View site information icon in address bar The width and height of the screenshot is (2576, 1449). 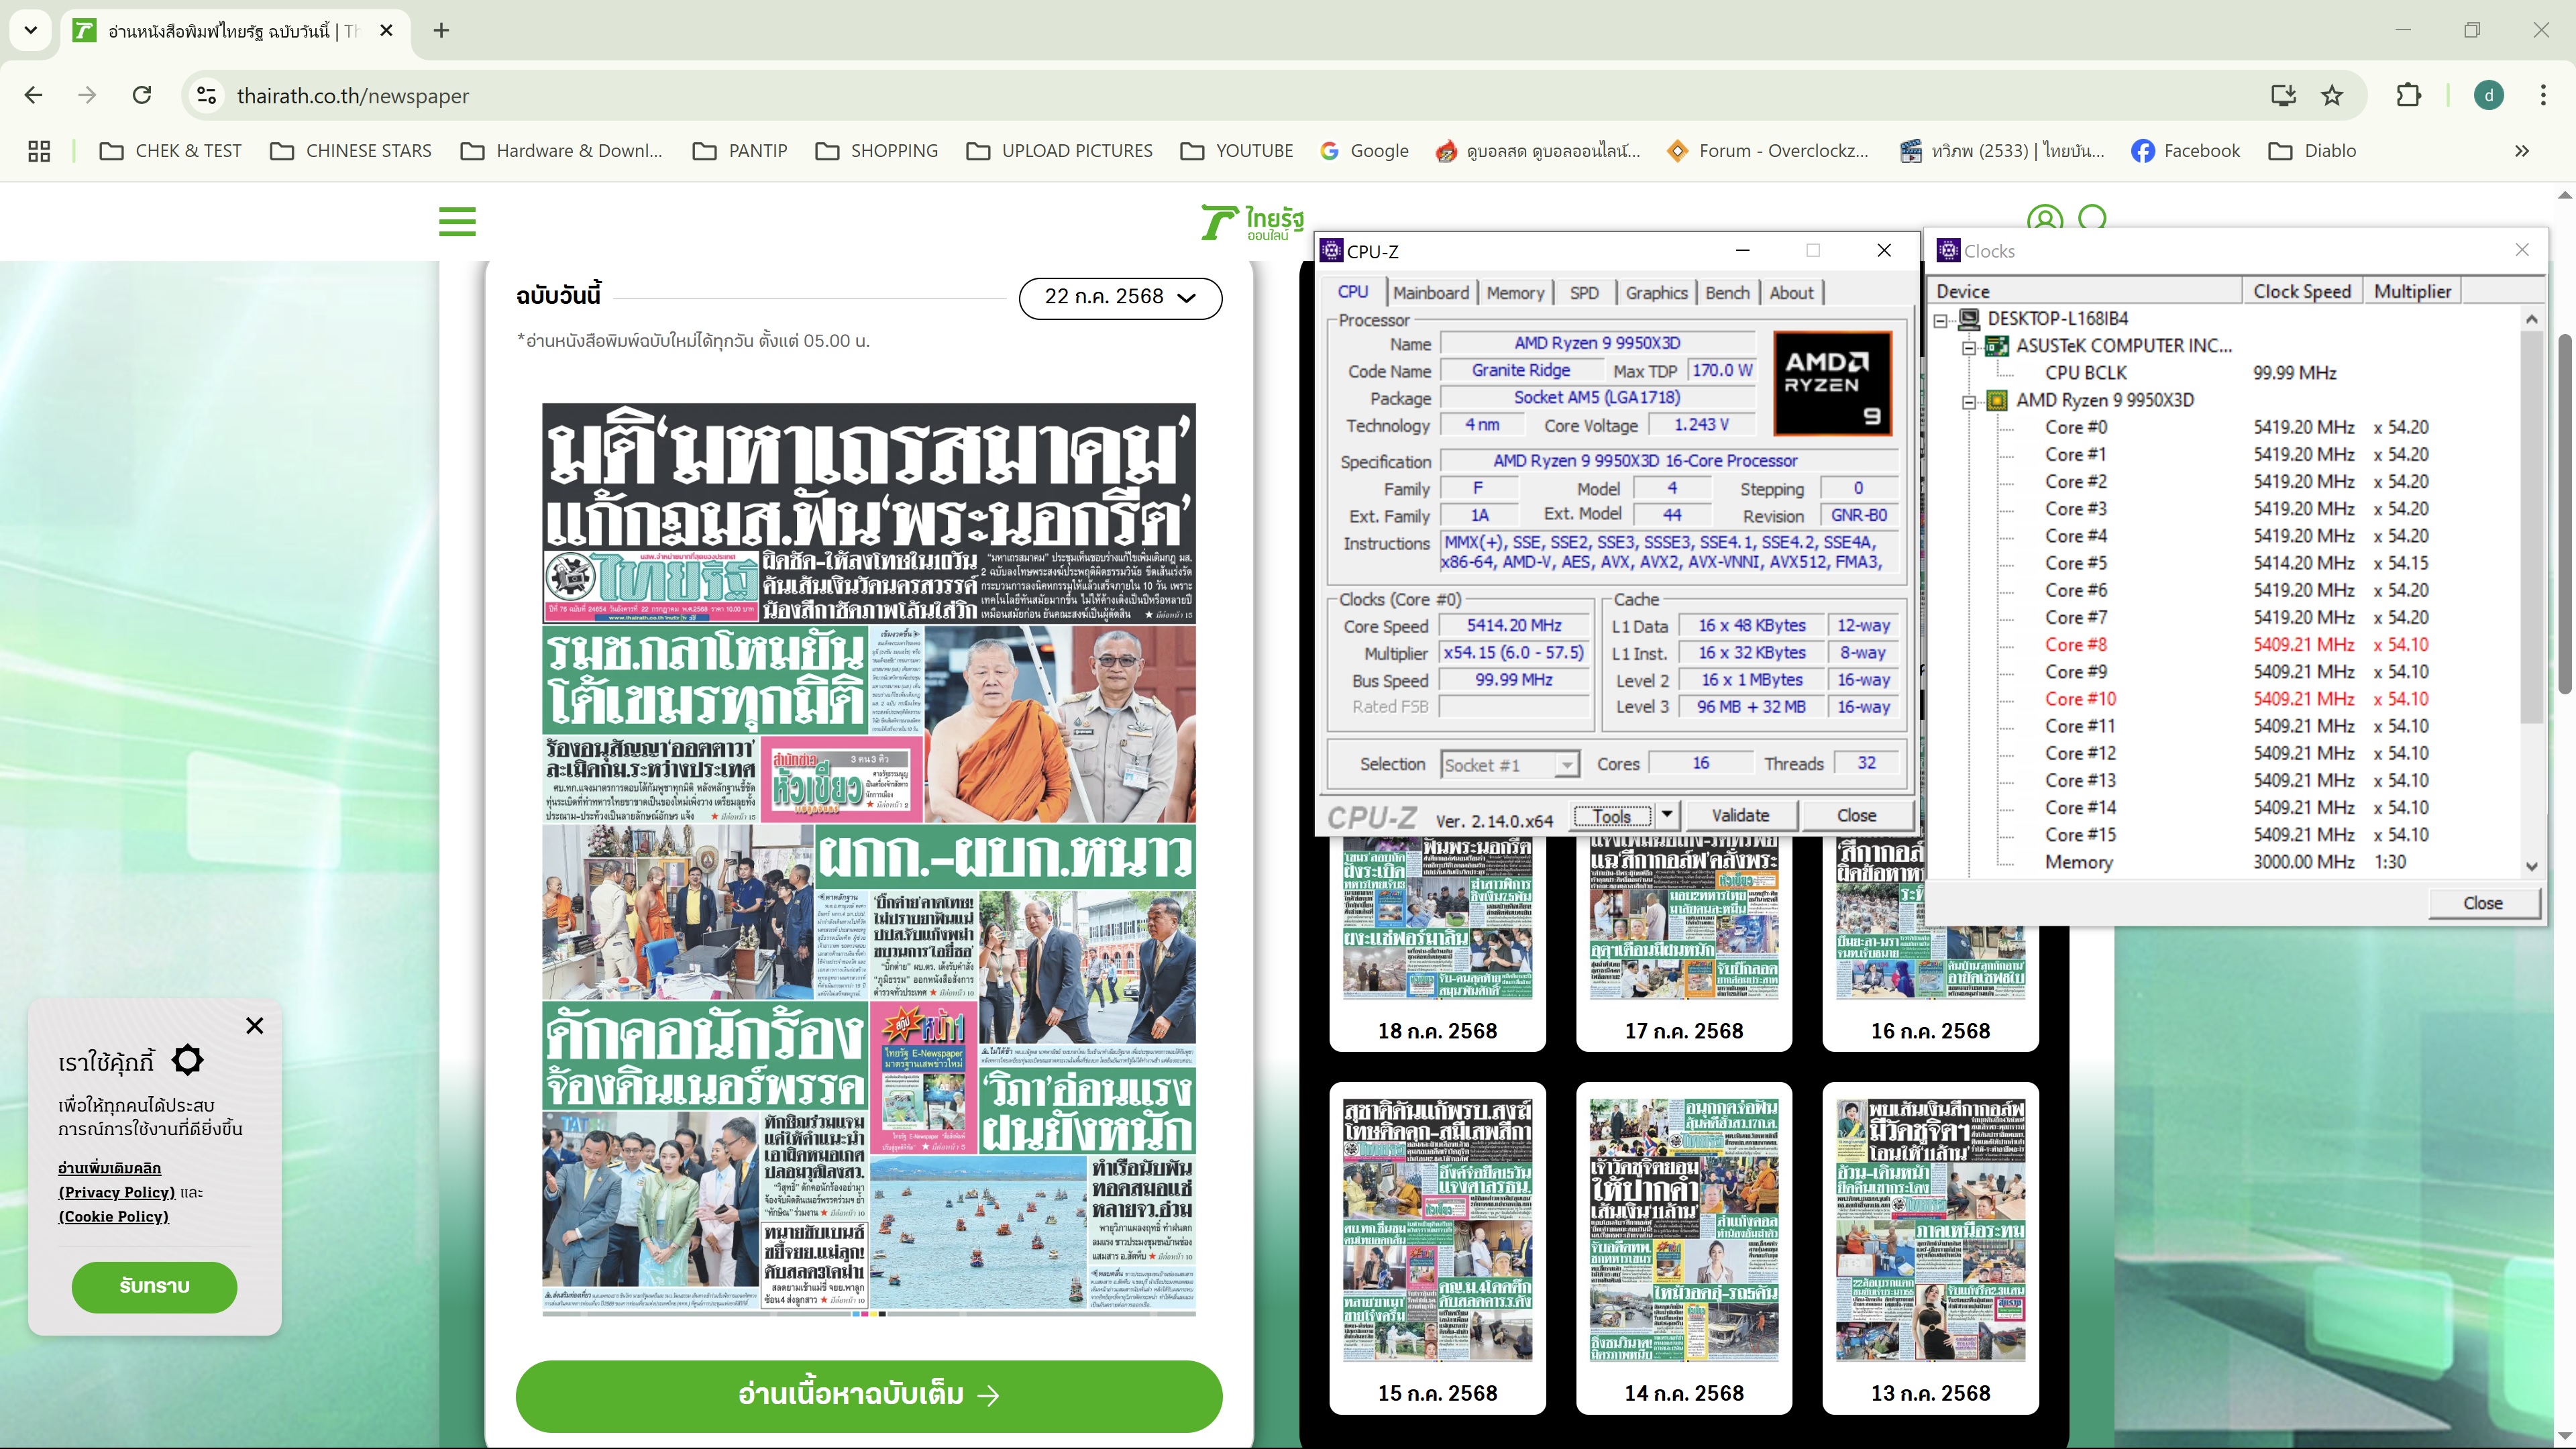pos(206,95)
